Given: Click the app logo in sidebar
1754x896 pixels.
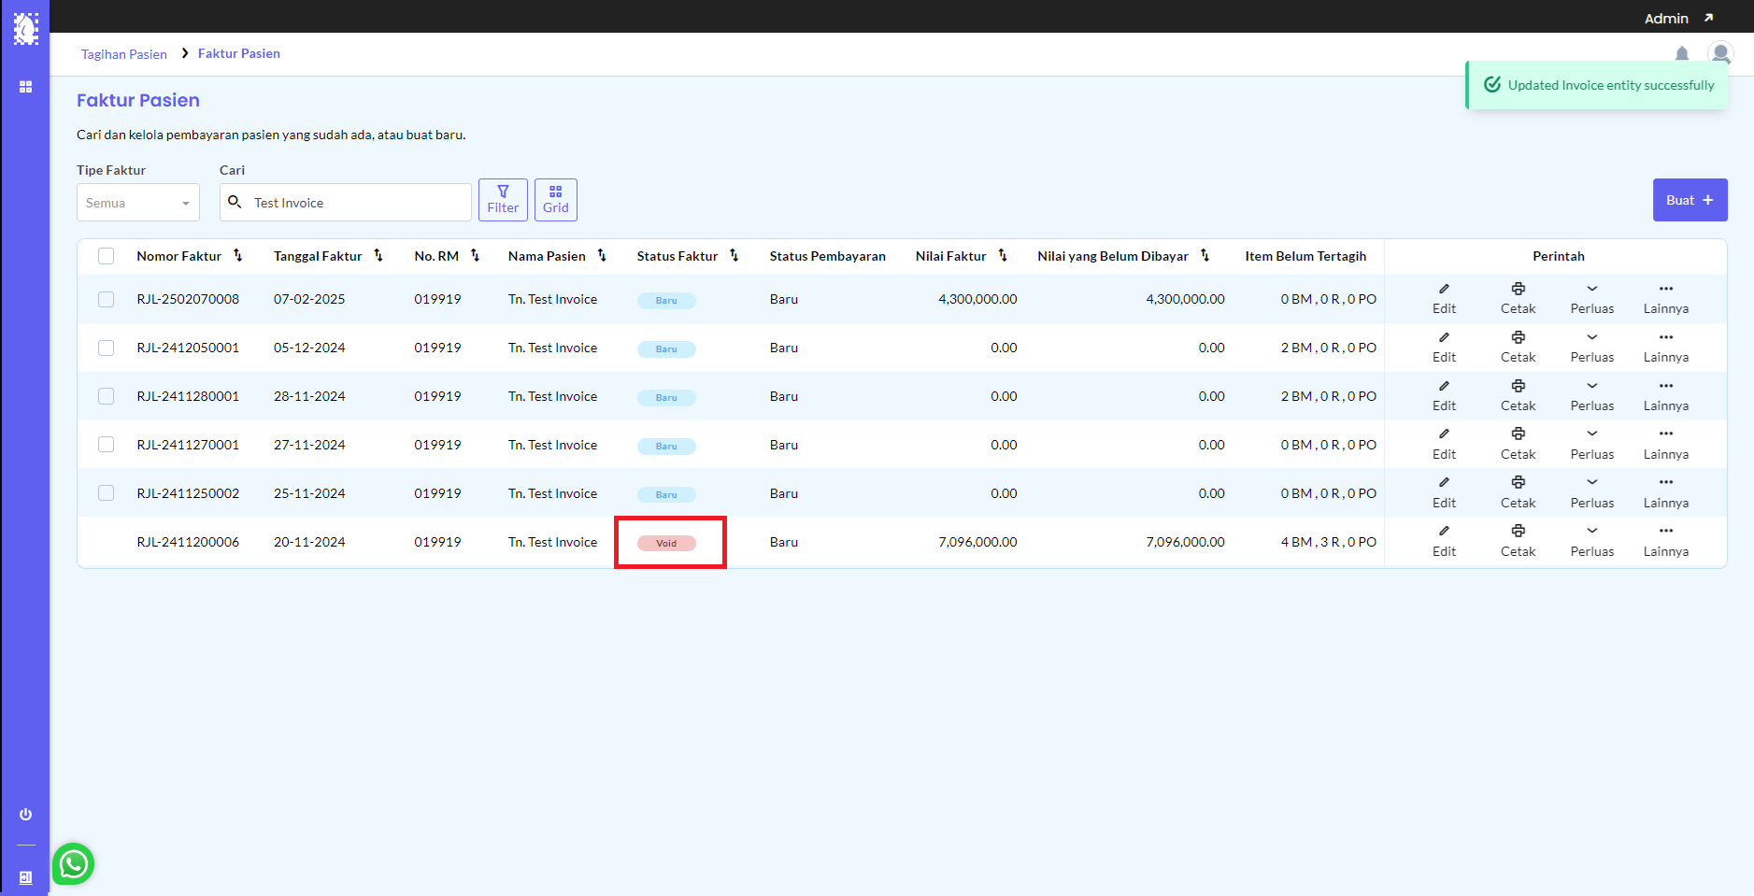Looking at the screenshot, I should coord(25,29).
